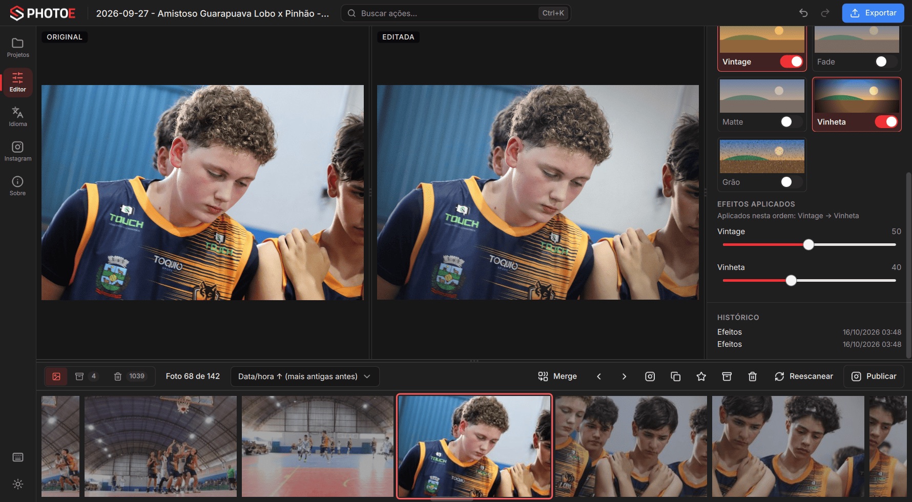Screen dimensions: 912x502
Task: Open the Sobre info page
Action: (18, 186)
